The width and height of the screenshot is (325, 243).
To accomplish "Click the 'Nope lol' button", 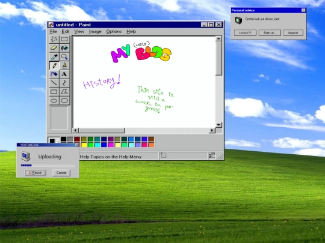I will [293, 32].
